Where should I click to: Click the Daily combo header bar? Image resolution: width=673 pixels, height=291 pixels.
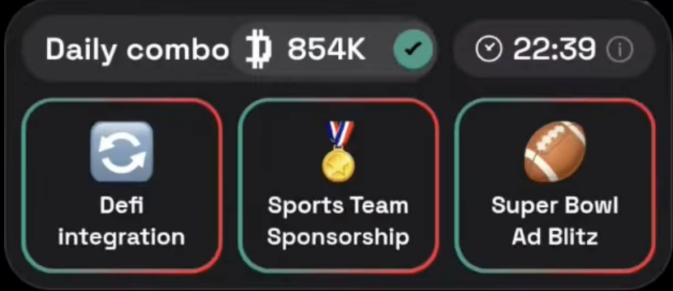click(229, 49)
